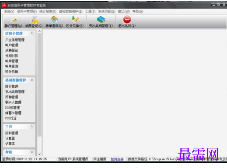This screenshot has width=227, height=168.
Task: Open 币种管理 in sidebar
Action: (x=12, y=97)
